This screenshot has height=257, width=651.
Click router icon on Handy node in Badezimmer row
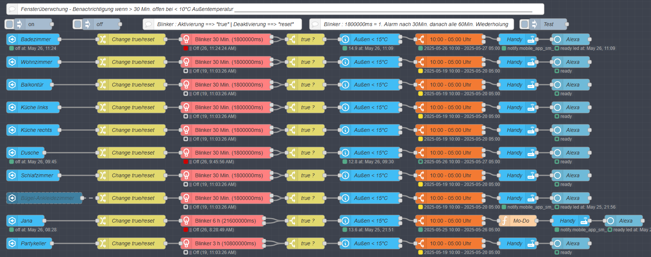click(x=531, y=39)
